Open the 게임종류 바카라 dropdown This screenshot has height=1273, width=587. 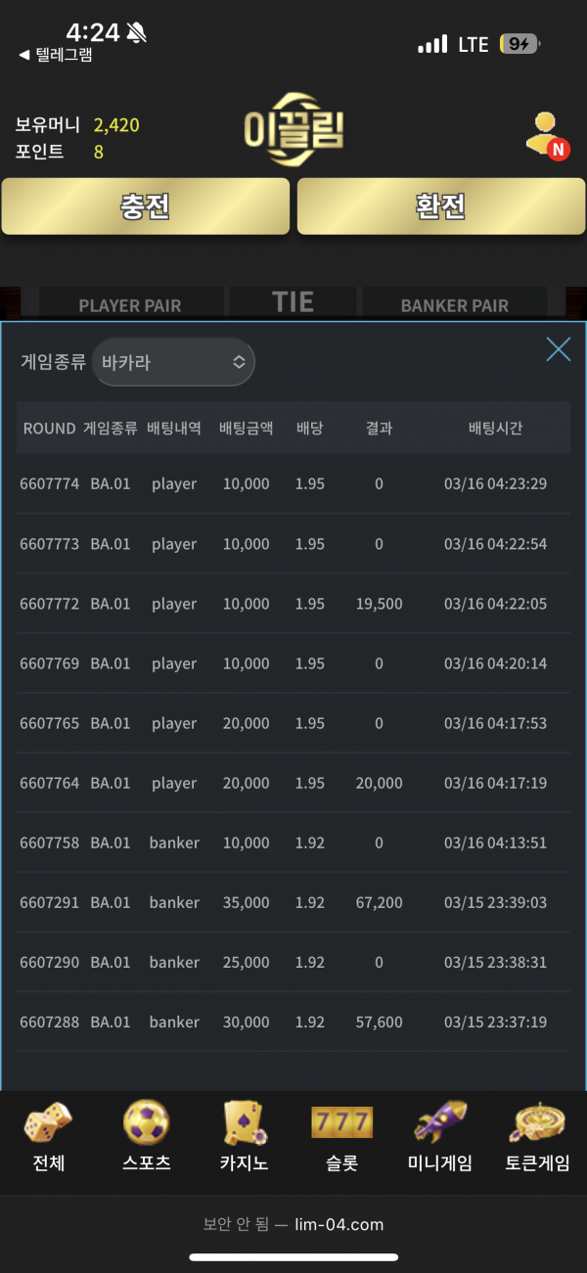[173, 362]
